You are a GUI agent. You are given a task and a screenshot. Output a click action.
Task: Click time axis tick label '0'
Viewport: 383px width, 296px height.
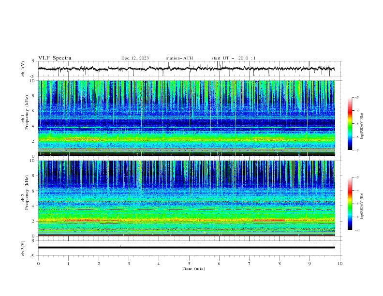[x=38, y=264]
